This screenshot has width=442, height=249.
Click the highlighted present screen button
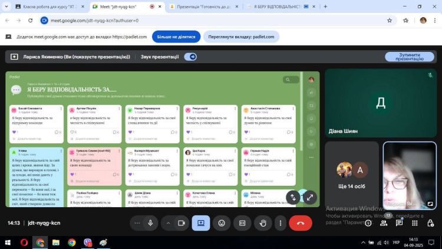200,223
